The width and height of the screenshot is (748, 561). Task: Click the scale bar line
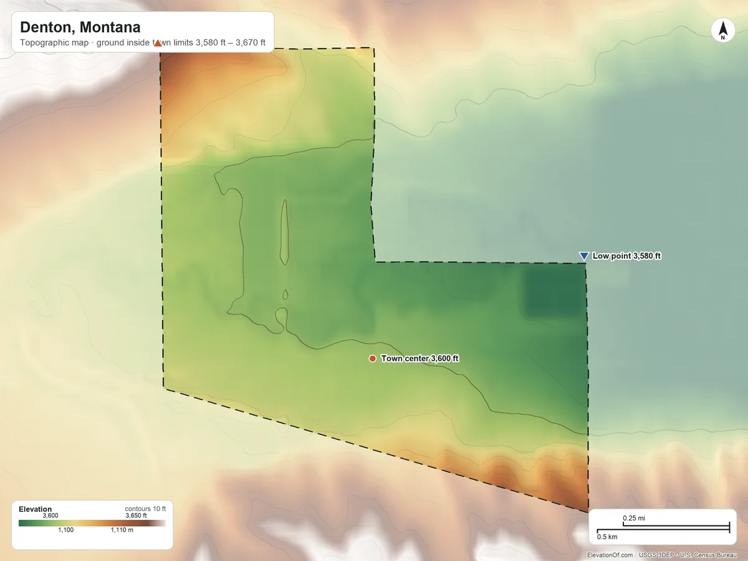[663, 529]
